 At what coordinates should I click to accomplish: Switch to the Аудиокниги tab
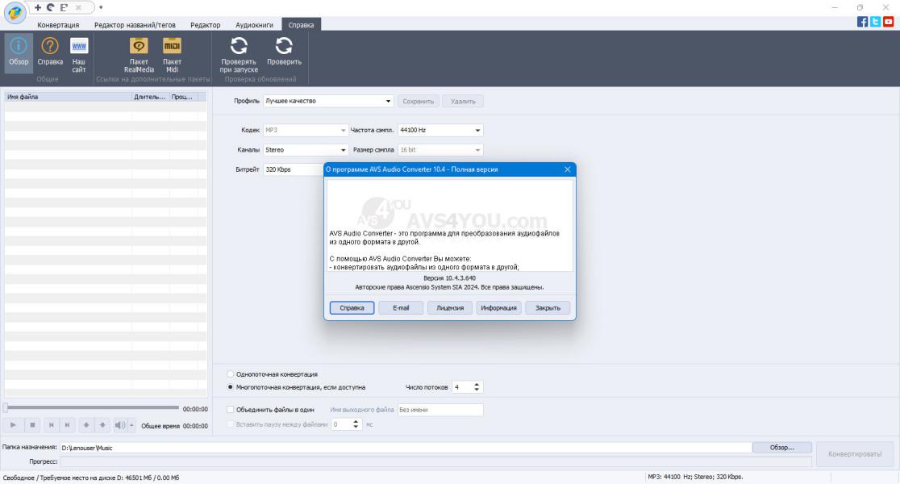coord(254,25)
